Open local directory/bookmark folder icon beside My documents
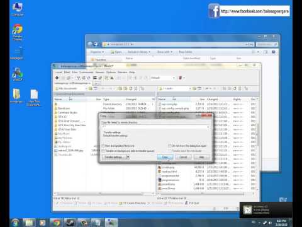The image size is (302, 227). tap(91, 88)
